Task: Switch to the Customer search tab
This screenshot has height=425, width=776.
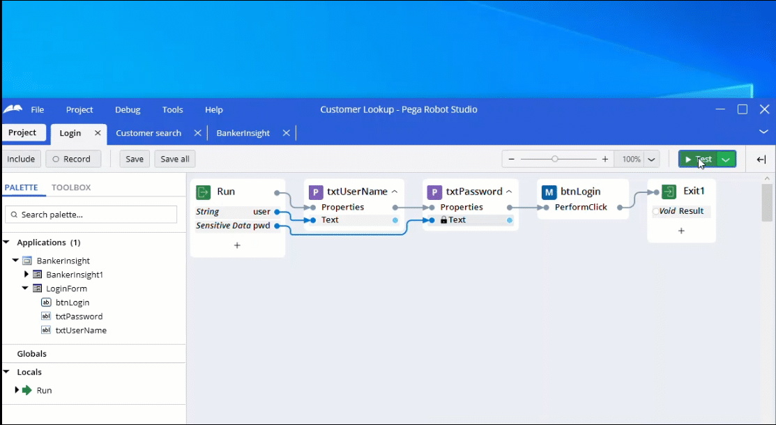Action: tap(149, 133)
